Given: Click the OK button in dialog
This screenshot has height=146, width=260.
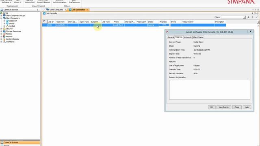Looking at the screenshot, I should click(212, 107).
